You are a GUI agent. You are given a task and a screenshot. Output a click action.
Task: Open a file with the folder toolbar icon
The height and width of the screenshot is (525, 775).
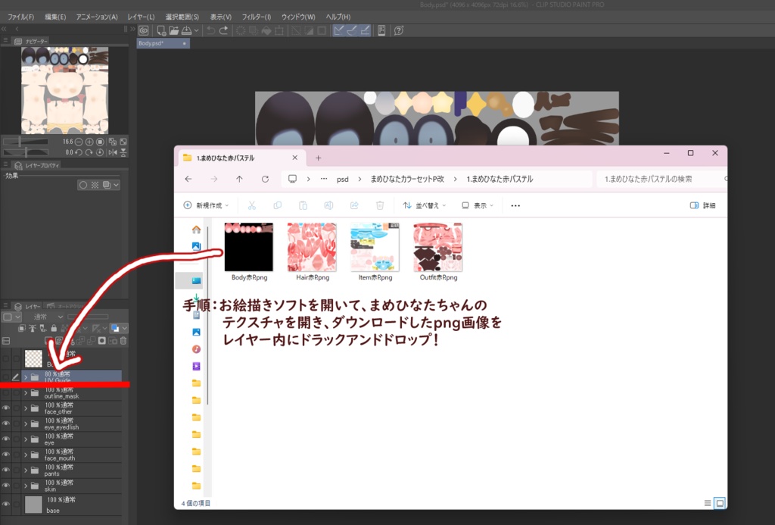(x=174, y=31)
